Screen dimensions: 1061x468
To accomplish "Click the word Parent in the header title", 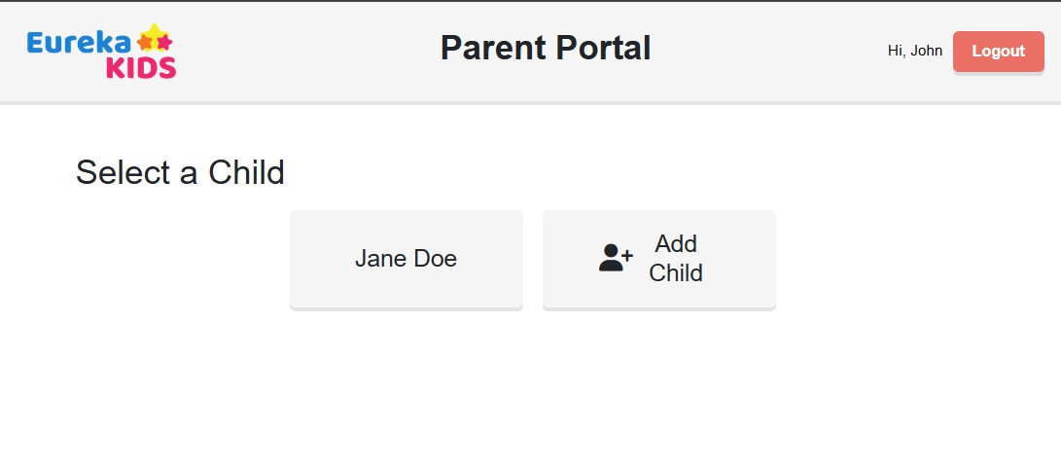I will pyautogui.click(x=493, y=49).
